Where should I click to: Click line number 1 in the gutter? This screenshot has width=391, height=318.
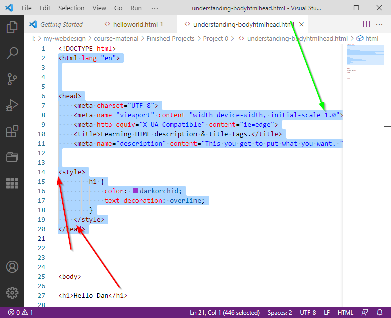click(43, 48)
